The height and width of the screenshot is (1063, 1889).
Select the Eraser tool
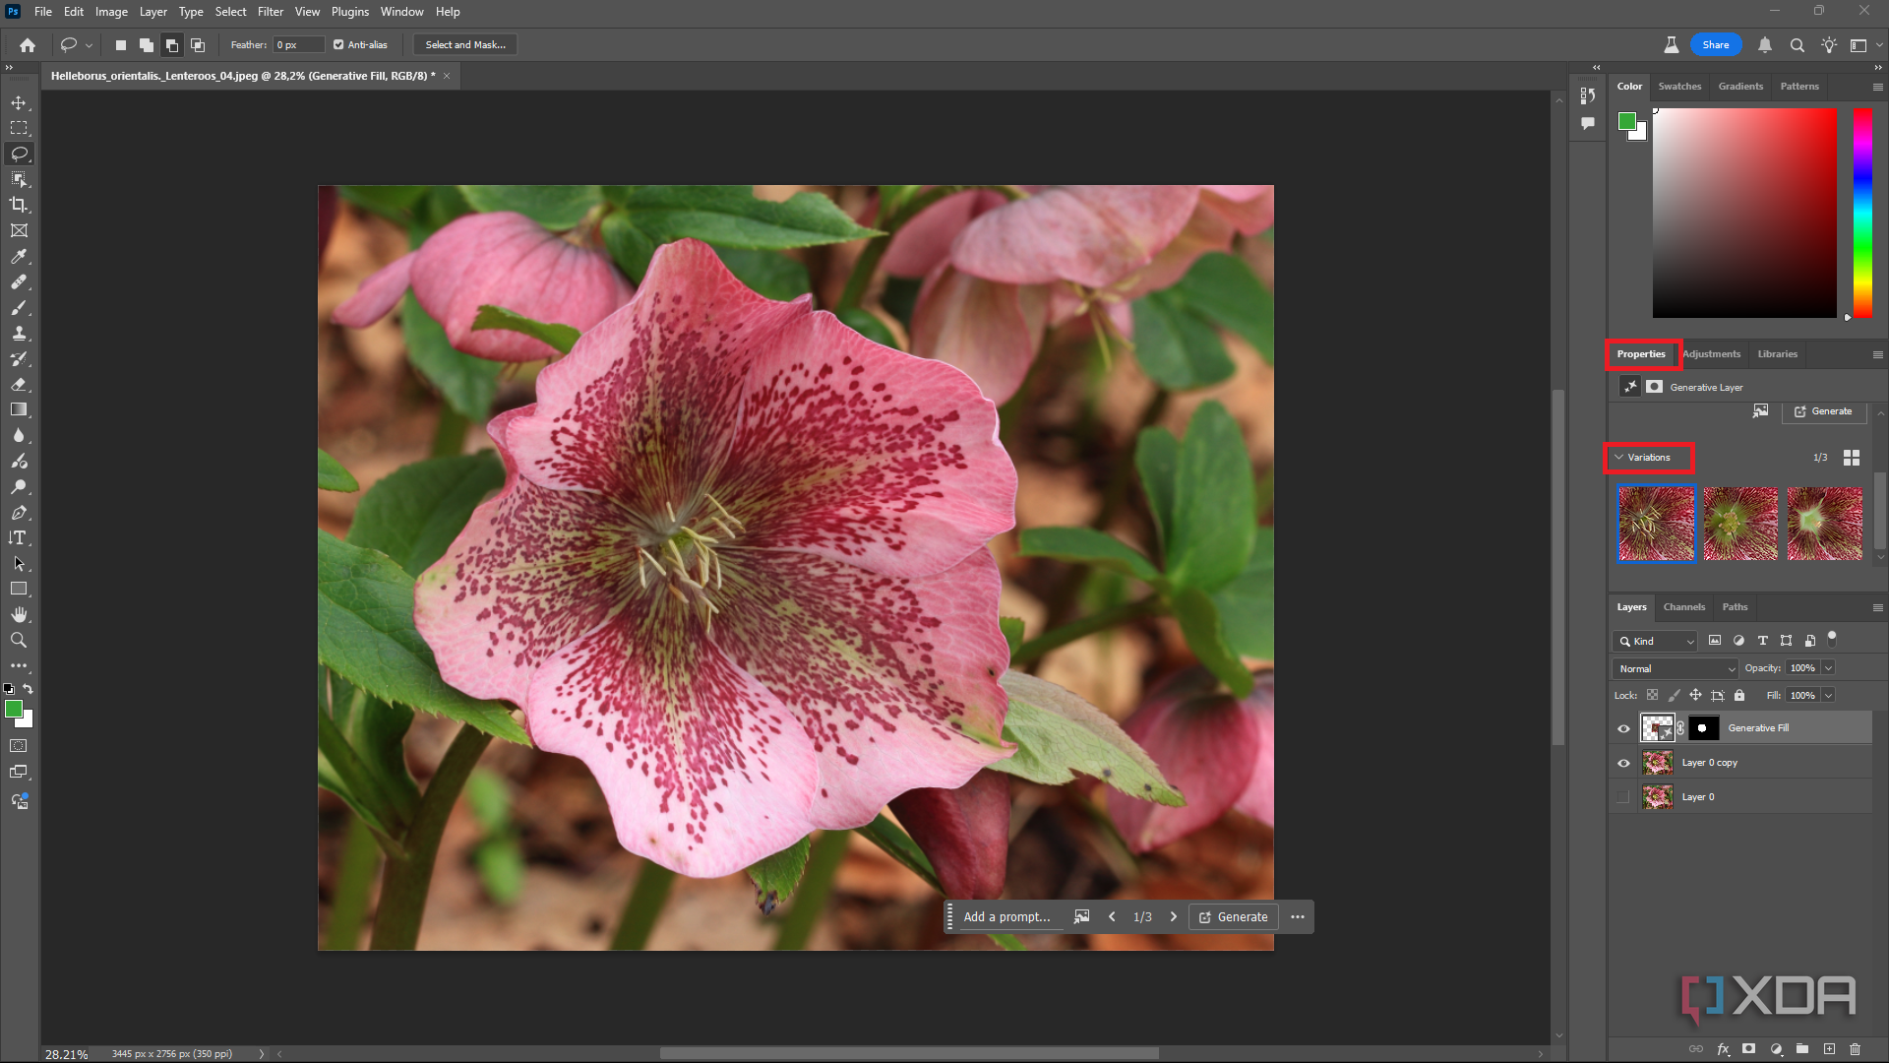(19, 384)
